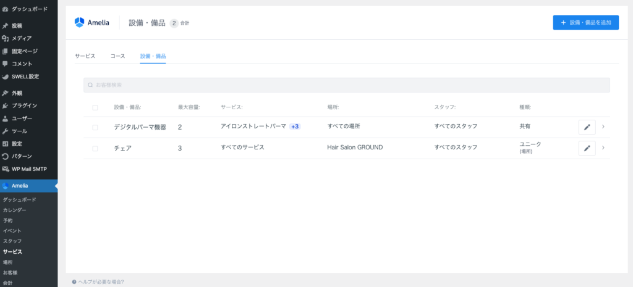Click the pencil edit icon for チェア
The width and height of the screenshot is (633, 287).
[x=587, y=148]
